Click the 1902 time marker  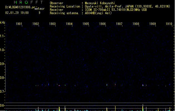[x=36, y=24]
